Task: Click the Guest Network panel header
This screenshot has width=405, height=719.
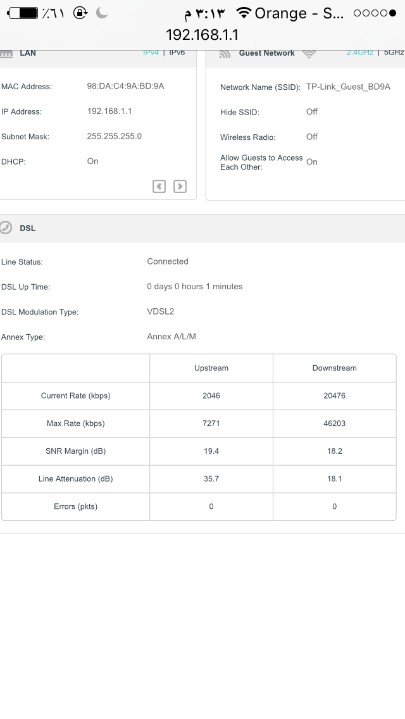Action: pos(305,58)
